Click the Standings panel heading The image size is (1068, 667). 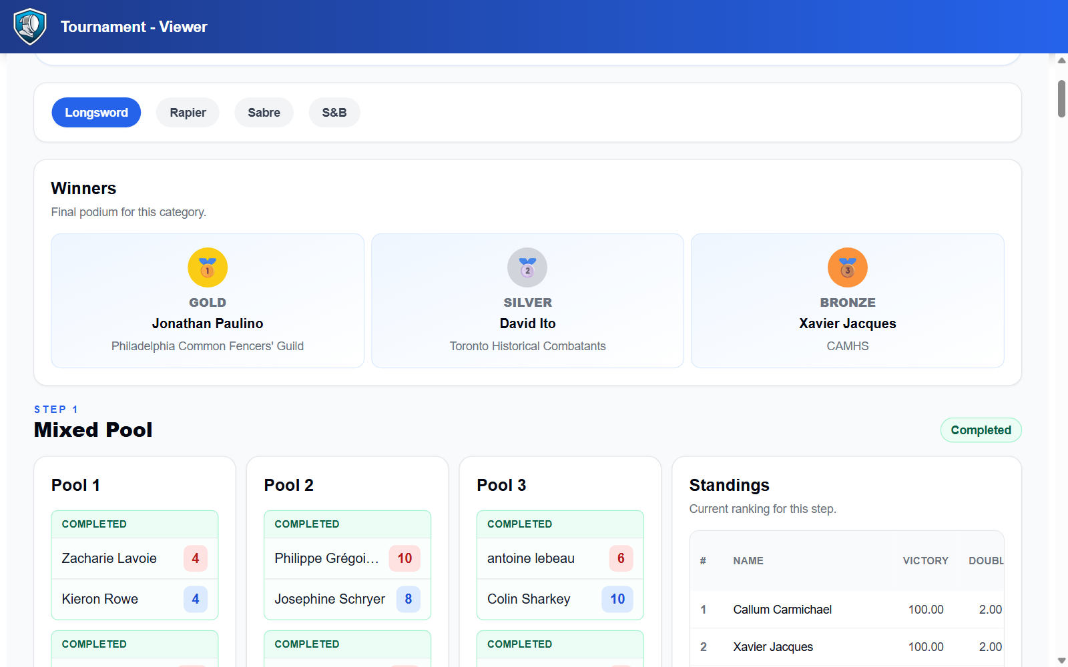[x=730, y=485]
